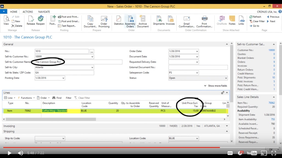Go to the Next record
Image resolution: width=282 pixels, height=158 pixels.
tap(271, 21)
